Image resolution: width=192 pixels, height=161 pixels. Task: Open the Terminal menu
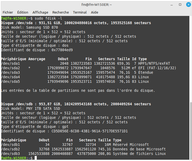point(80,12)
